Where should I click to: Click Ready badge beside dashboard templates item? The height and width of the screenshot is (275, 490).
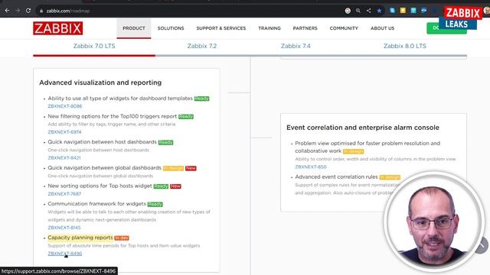click(x=201, y=99)
